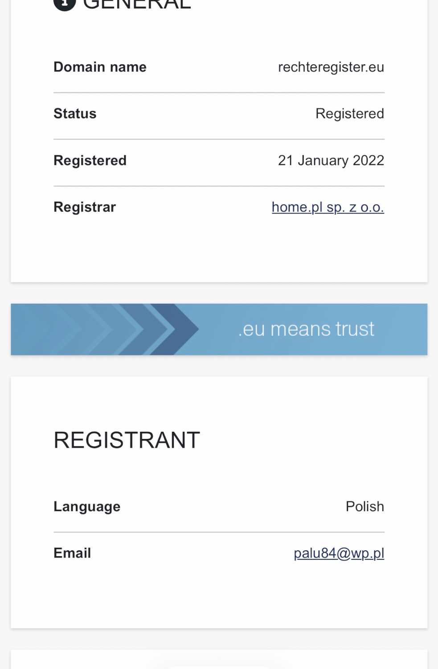The width and height of the screenshot is (438, 669).
Task: Click the status value "Registered"
Action: 349,114
